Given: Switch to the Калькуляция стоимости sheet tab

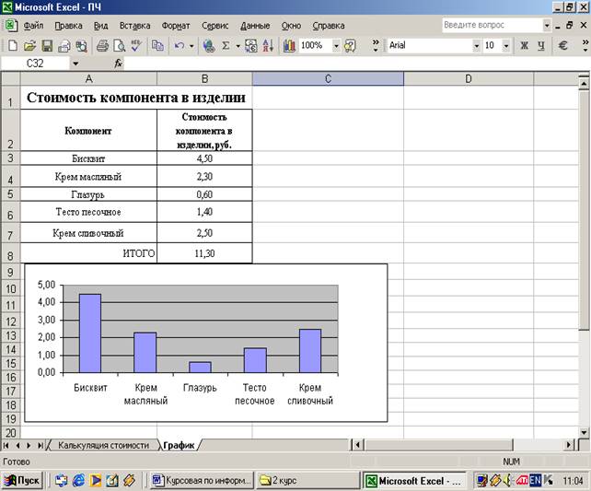Looking at the screenshot, I should tap(102, 444).
